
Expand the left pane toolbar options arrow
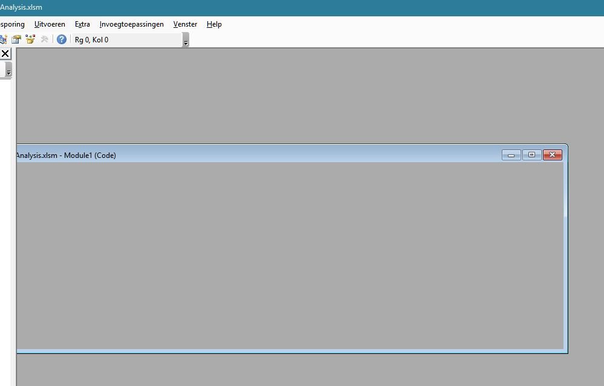[8, 70]
